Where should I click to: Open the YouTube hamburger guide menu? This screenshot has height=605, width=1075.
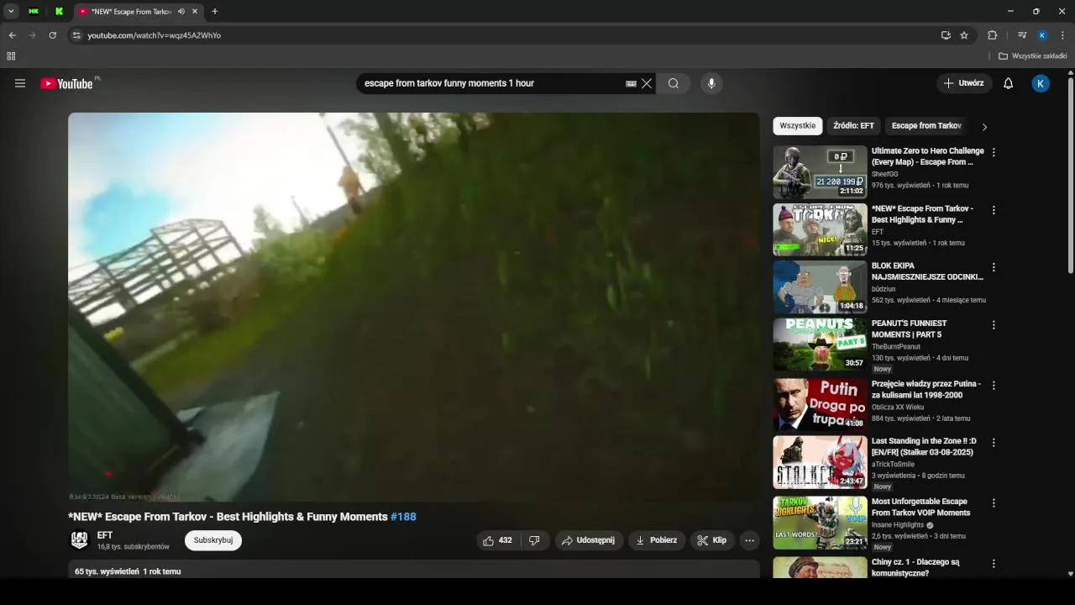20,83
